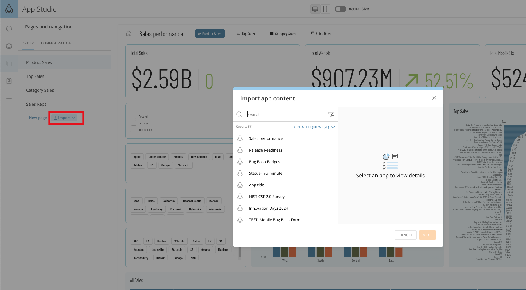Click the App Studio rocket logo
This screenshot has height=290, width=526.
(x=9, y=9)
